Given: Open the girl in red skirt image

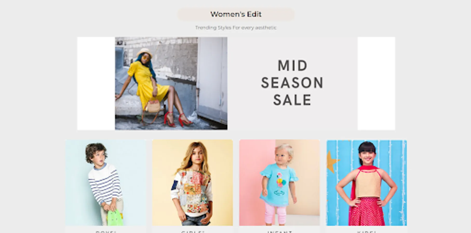Looking at the screenshot, I should pos(367,183).
